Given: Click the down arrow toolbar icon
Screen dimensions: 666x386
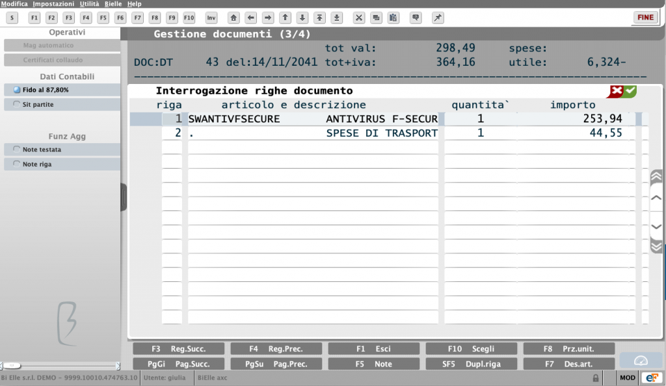Looking at the screenshot, I should click(302, 18).
